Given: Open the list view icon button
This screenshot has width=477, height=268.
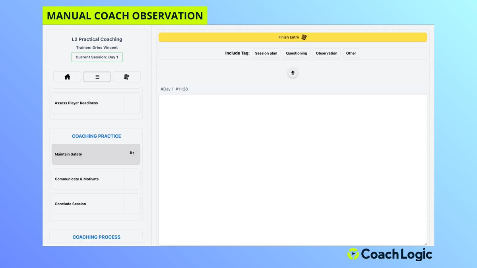Looking at the screenshot, I should [97, 77].
